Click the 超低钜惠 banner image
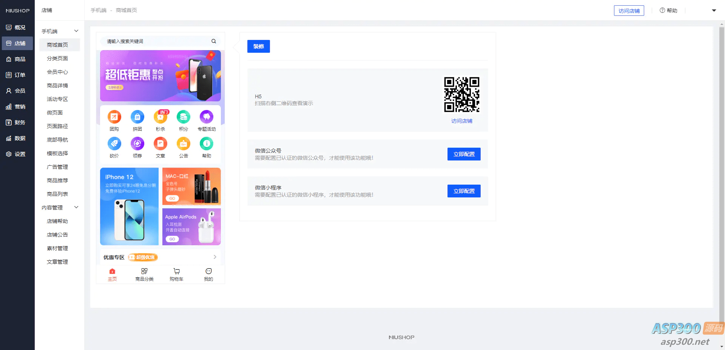Image resolution: width=725 pixels, height=350 pixels. (x=160, y=76)
